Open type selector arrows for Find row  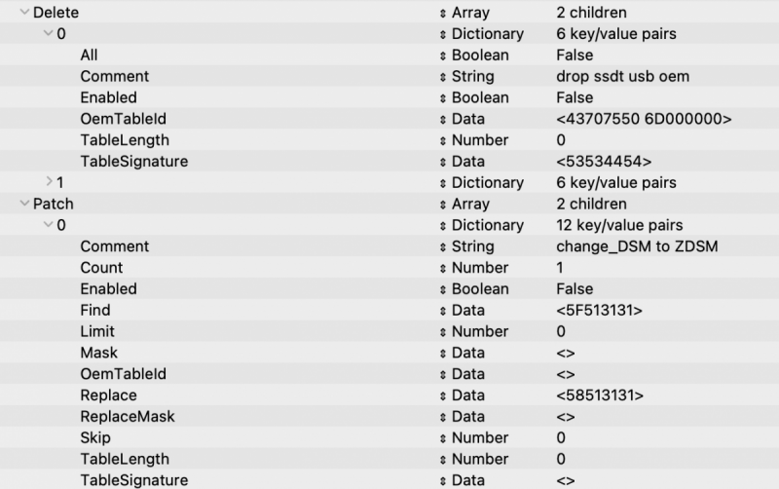click(x=442, y=311)
